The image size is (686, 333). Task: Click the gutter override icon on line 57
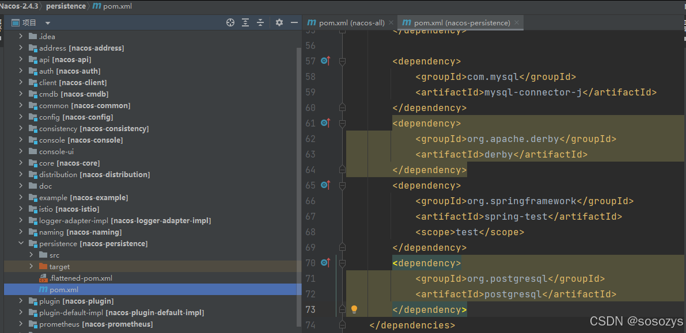(x=325, y=61)
